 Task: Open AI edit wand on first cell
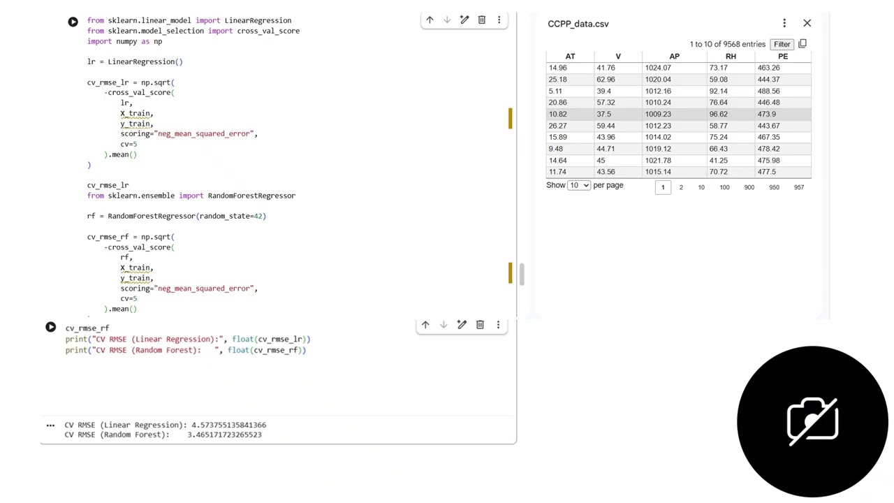click(464, 20)
